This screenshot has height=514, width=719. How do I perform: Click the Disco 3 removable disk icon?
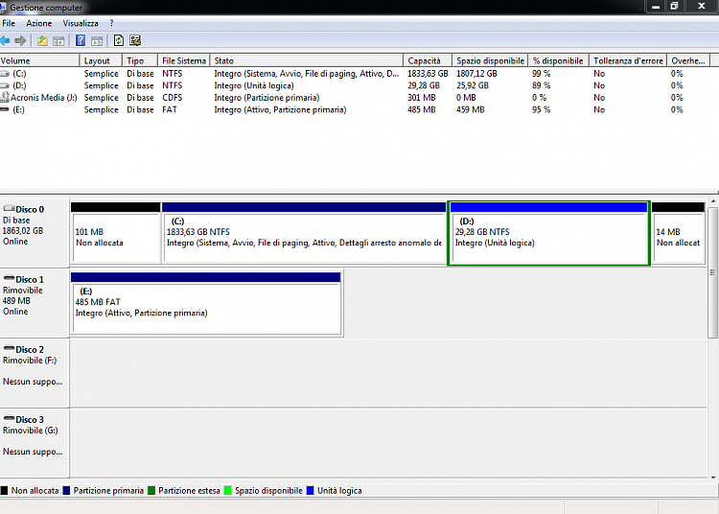[9, 419]
